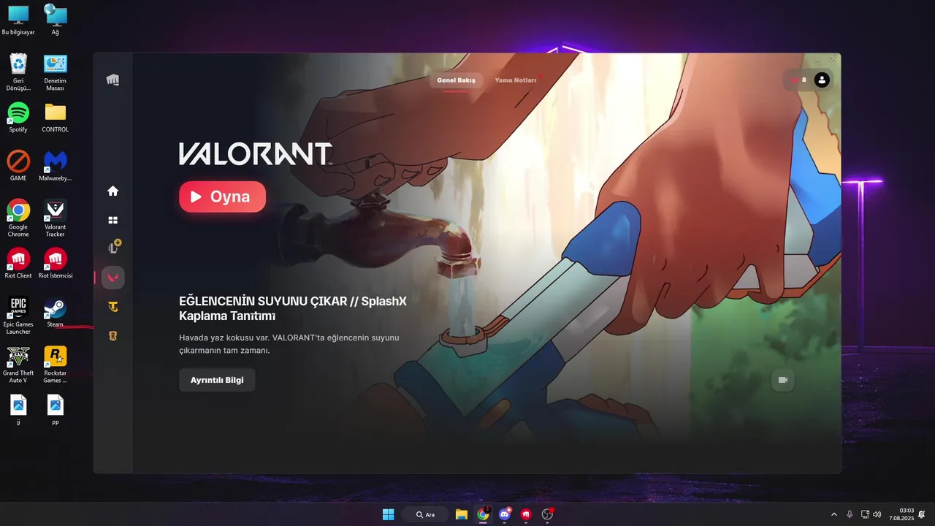Close the Riot Client window
Screen dimensions: 935x526
tap(833, 59)
